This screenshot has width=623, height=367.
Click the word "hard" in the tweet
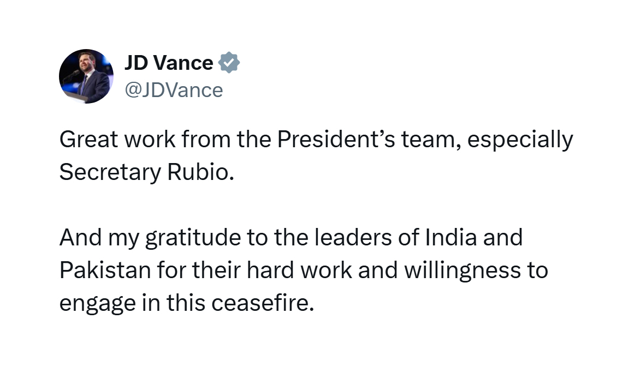271,270
